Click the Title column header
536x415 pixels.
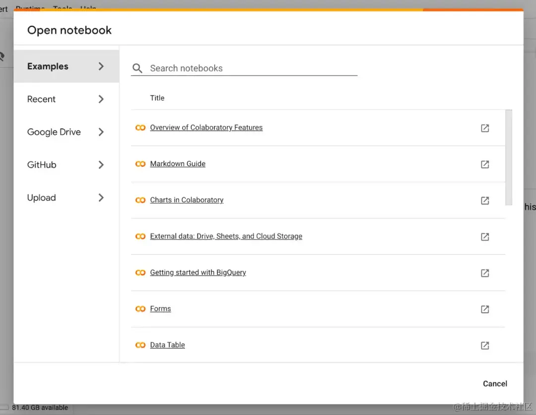[x=157, y=98]
